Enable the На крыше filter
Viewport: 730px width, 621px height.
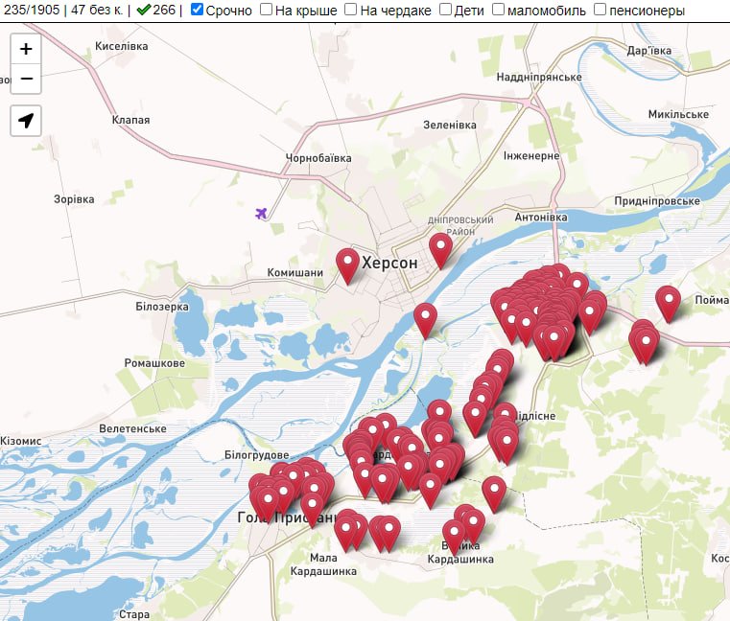[x=266, y=10]
